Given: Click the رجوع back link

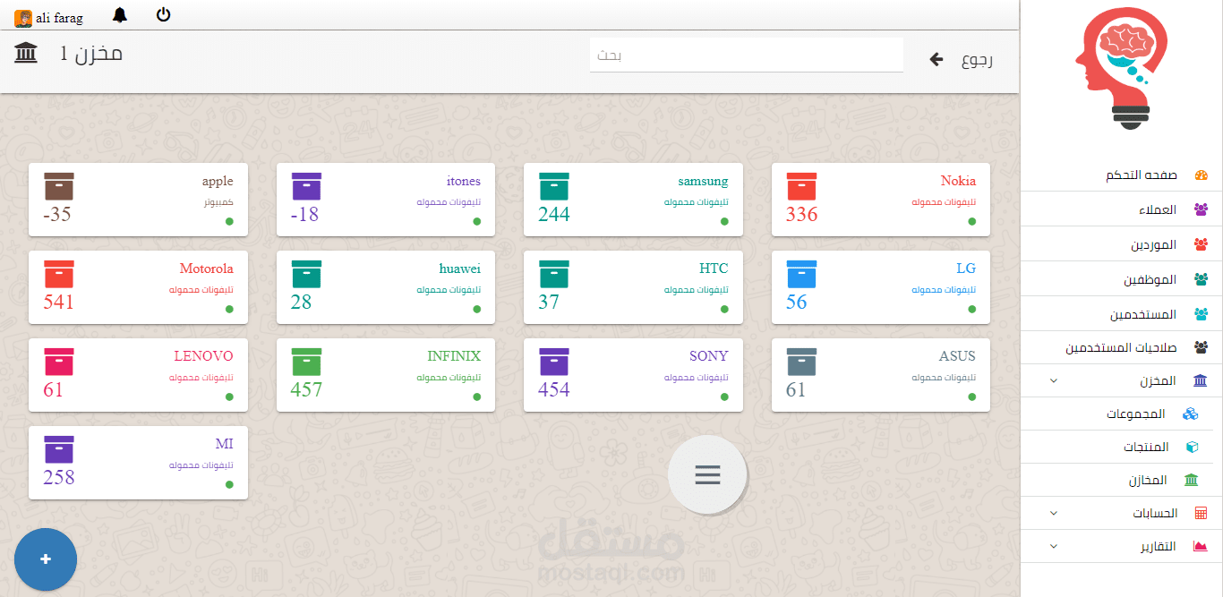Looking at the screenshot, I should click(977, 60).
